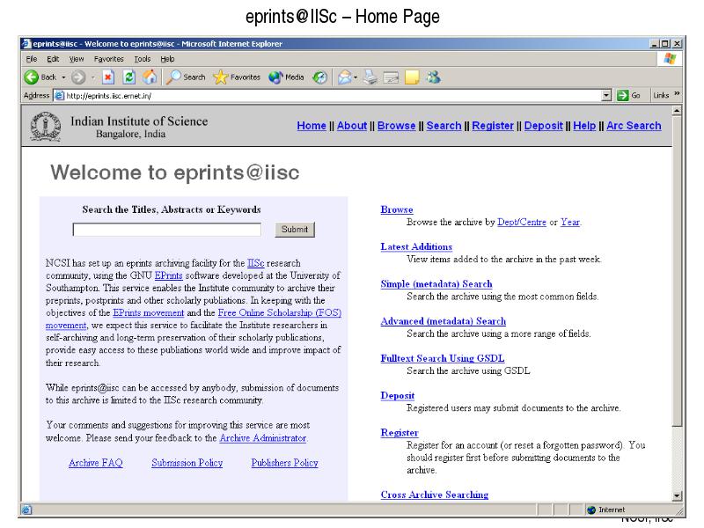Click the address bar URL field

coord(334,95)
